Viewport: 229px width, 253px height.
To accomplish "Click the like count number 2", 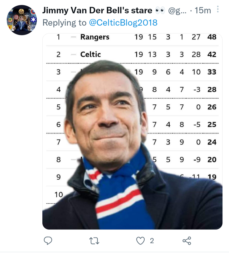I will (x=152, y=241).
